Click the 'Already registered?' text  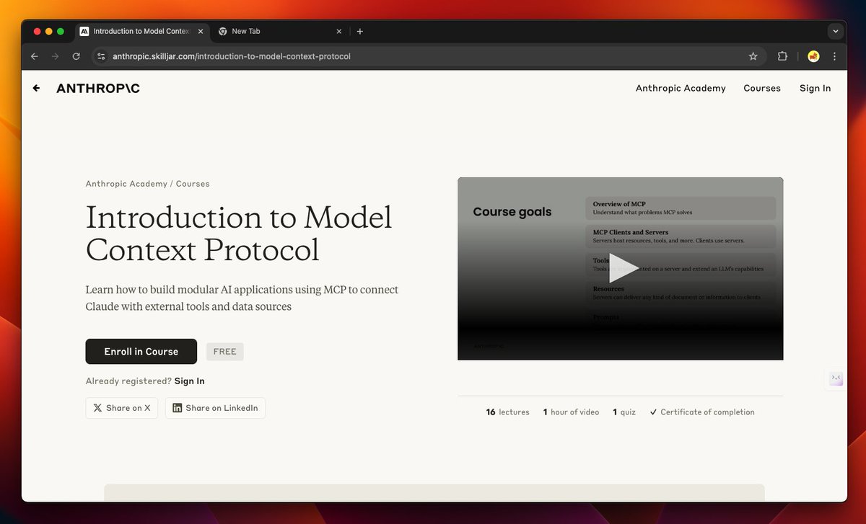128,381
